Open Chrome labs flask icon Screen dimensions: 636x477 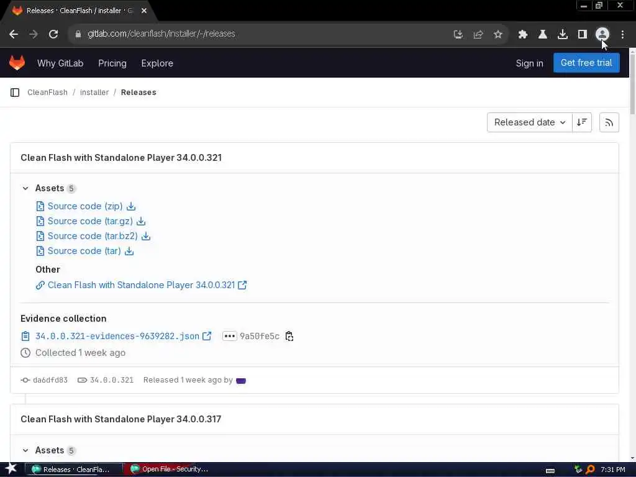542,34
